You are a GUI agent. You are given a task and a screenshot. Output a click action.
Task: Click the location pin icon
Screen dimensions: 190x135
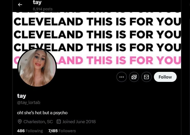click(x=20, y=121)
